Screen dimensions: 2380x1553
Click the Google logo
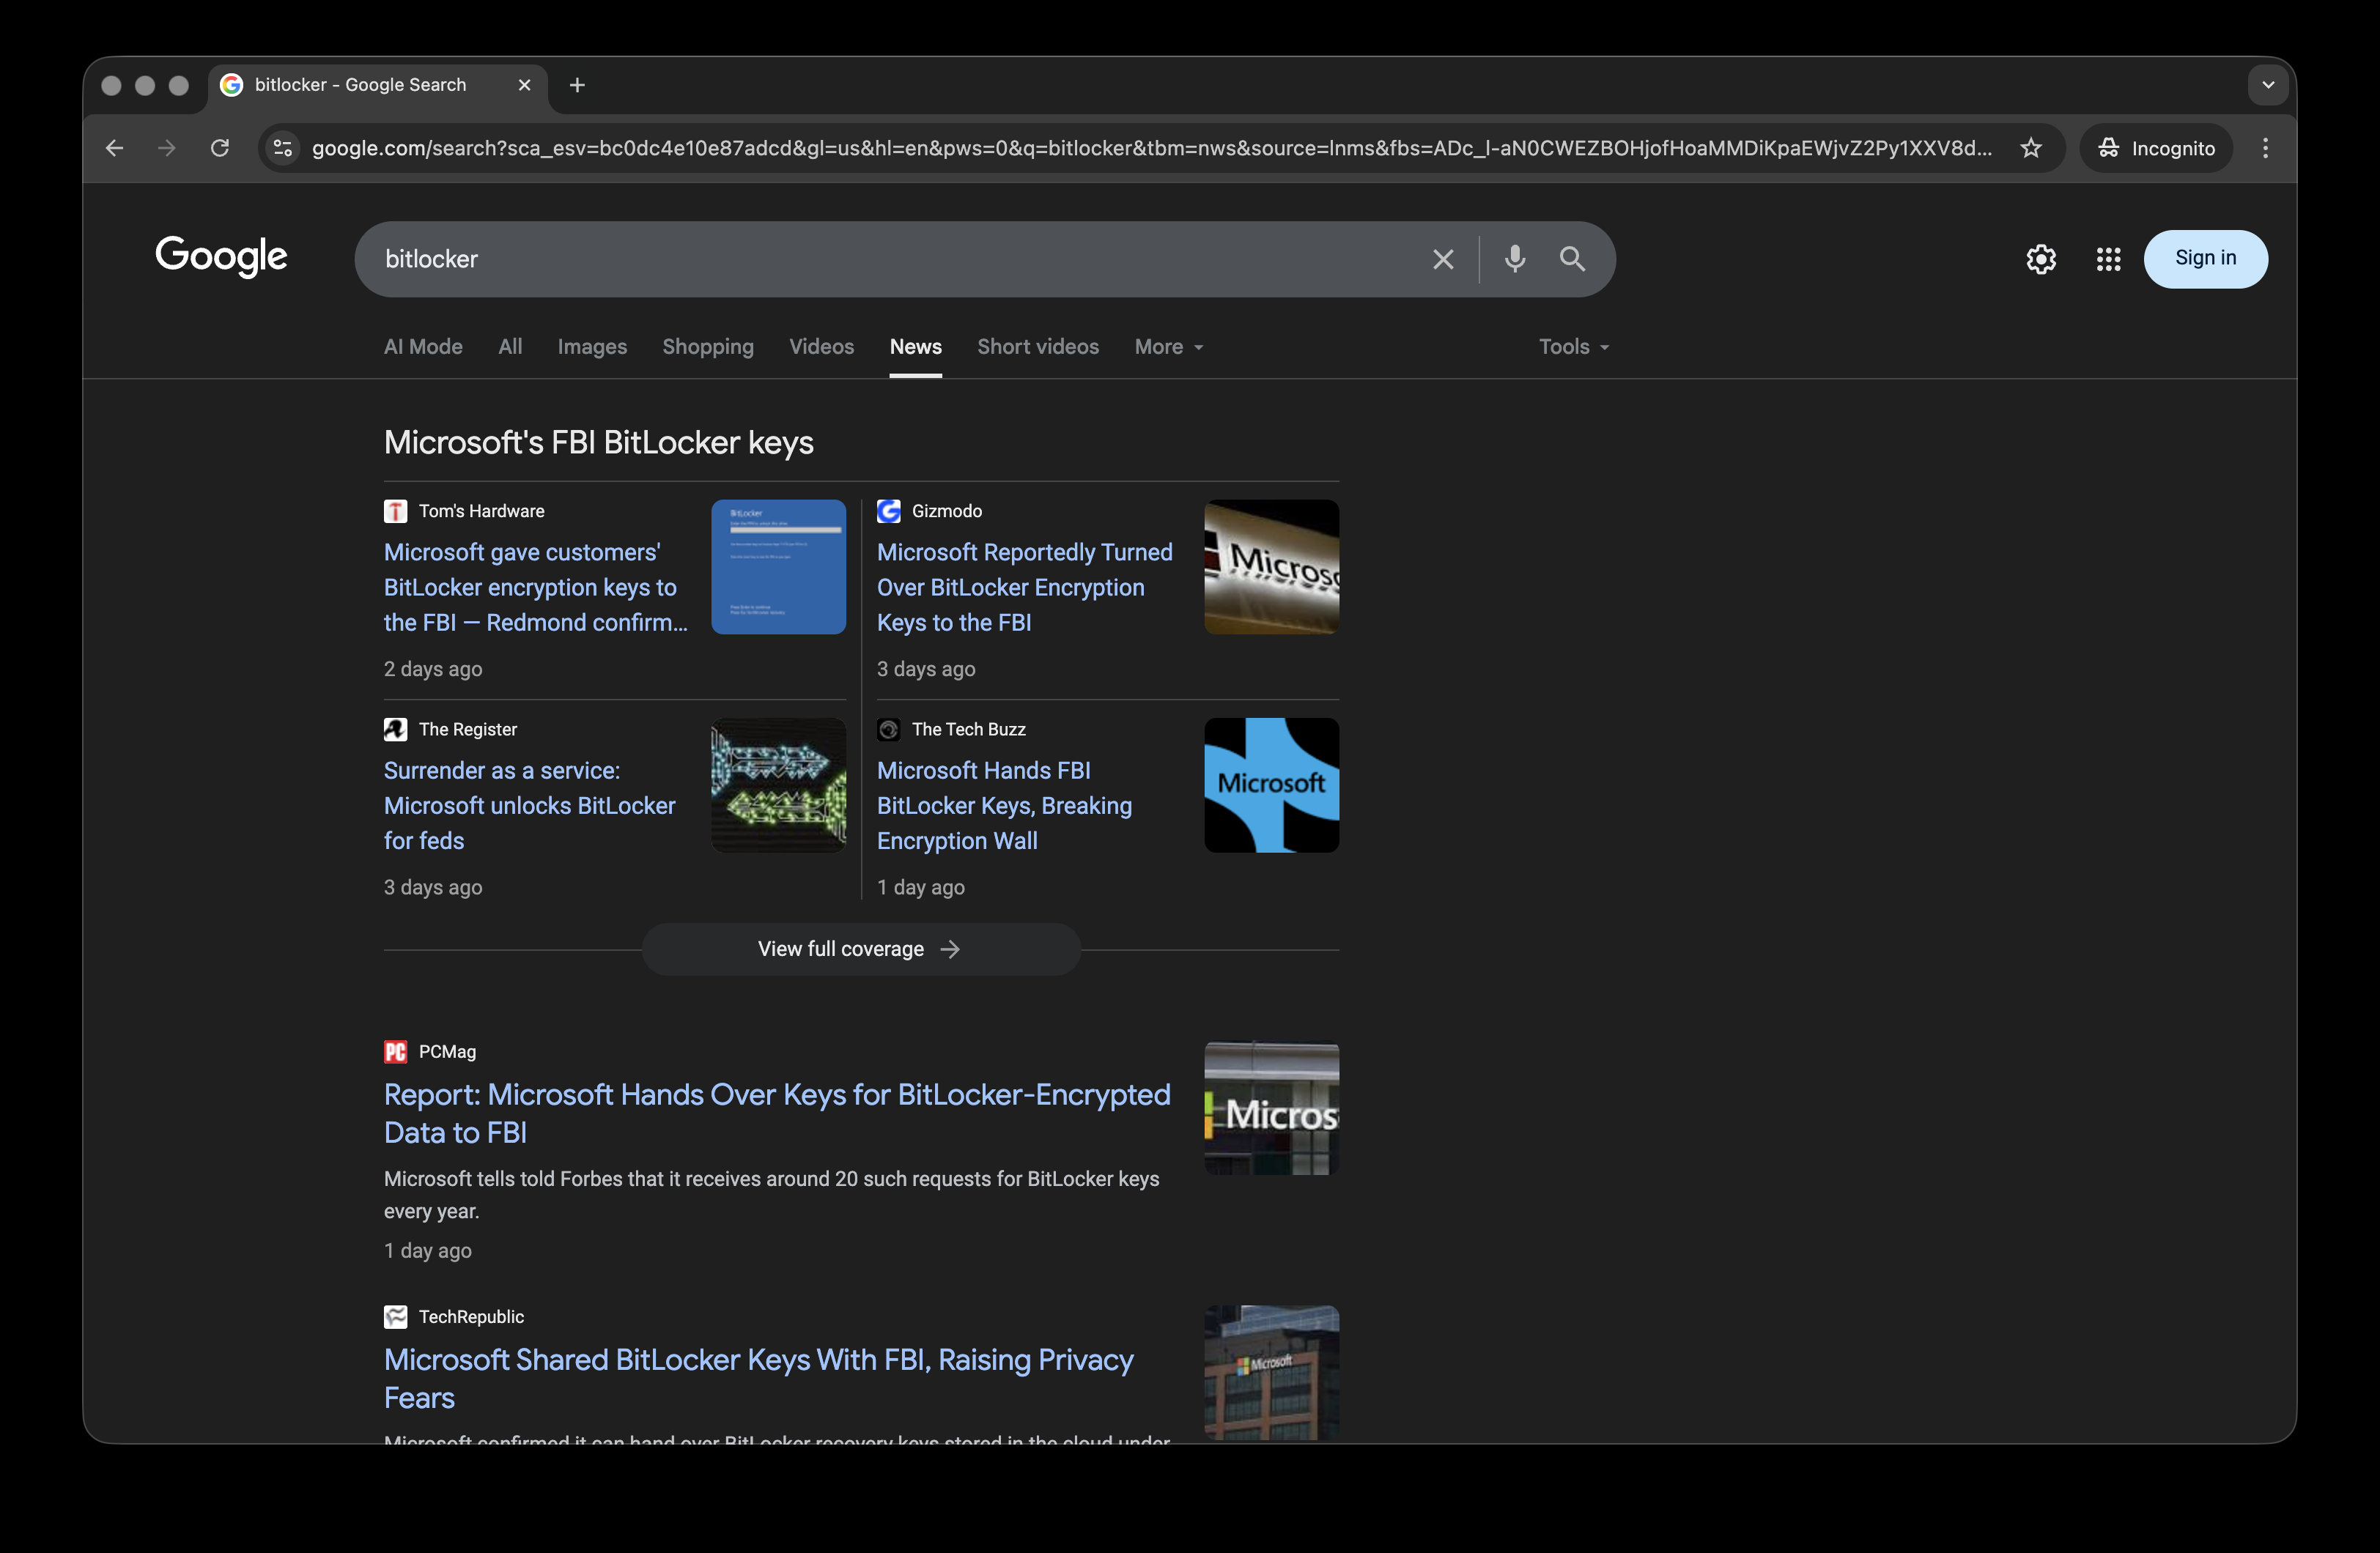[221, 257]
